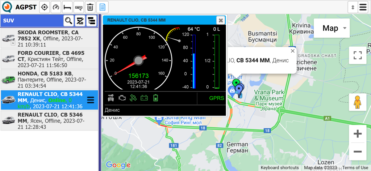The width and height of the screenshot is (371, 171).
Task: Open RENAULT CLIO CB 5344 MM row menu
Action: 91,100
